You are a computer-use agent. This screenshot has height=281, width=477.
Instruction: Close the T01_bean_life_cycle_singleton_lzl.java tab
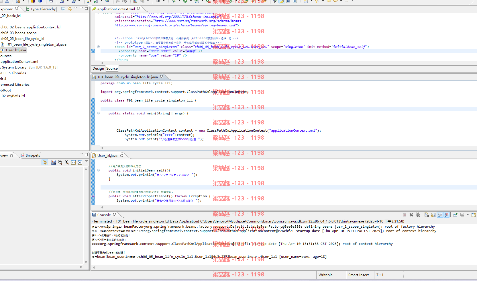(x=162, y=77)
